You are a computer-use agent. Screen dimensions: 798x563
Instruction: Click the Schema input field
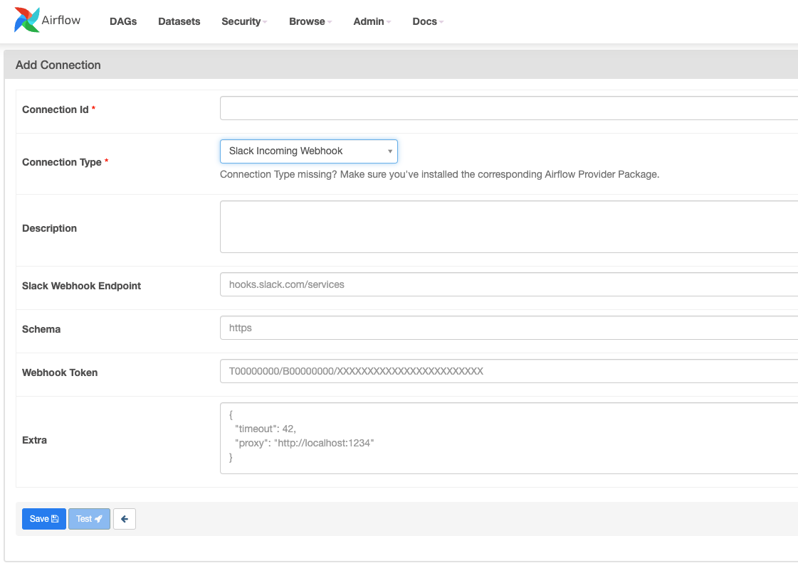(x=509, y=328)
